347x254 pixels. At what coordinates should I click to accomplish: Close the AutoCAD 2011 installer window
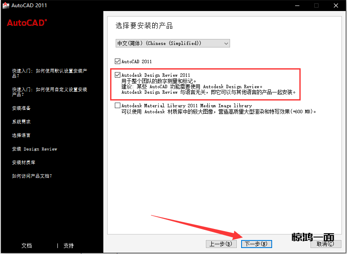[x=335, y=6]
